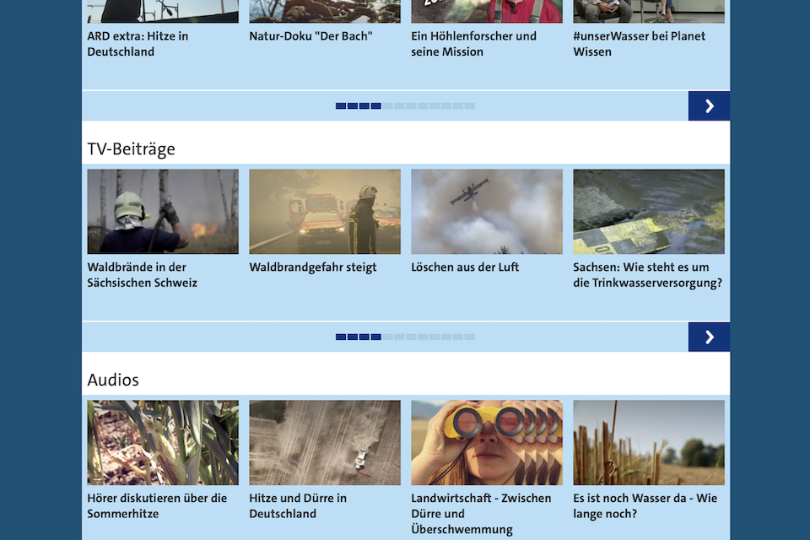
Task: Open 'Hitze und Dürre in Deutschland' link
Action: click(x=298, y=505)
